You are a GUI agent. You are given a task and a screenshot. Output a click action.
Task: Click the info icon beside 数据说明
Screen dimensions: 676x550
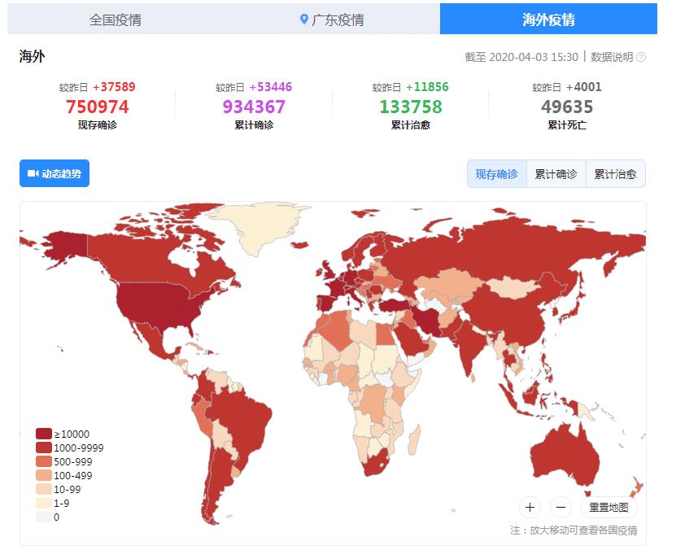pyautogui.click(x=641, y=57)
